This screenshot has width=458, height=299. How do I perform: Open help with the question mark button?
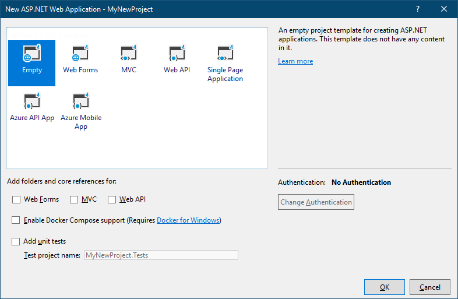click(418, 9)
